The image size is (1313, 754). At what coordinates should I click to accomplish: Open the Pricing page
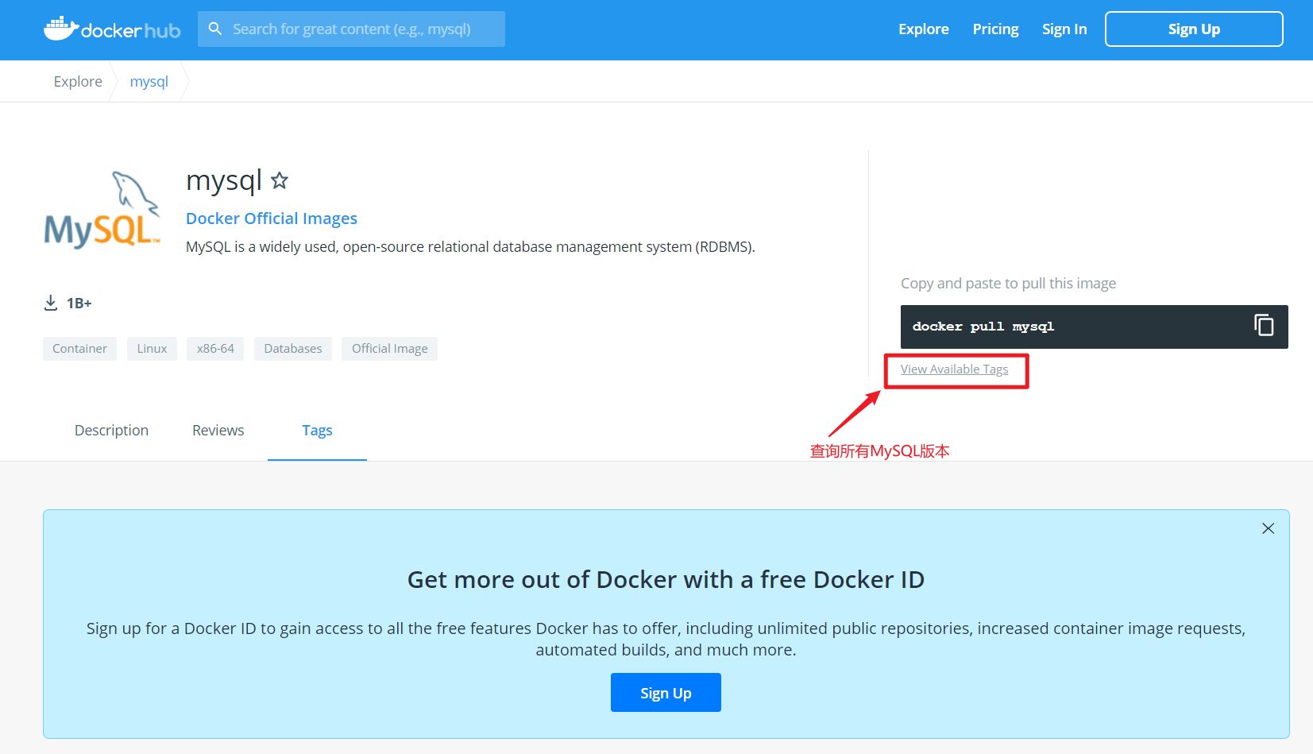tap(995, 29)
